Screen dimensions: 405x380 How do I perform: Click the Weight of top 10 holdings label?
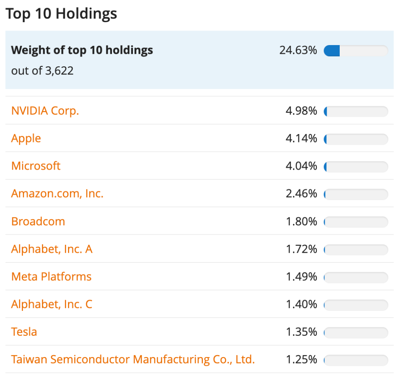pos(82,50)
